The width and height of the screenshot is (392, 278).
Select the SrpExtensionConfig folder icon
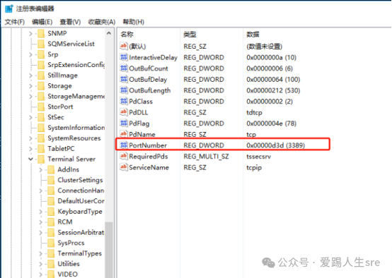click(x=41, y=65)
